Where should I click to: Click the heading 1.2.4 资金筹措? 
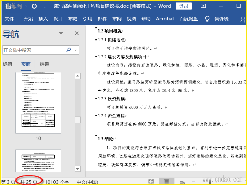(111, 116)
